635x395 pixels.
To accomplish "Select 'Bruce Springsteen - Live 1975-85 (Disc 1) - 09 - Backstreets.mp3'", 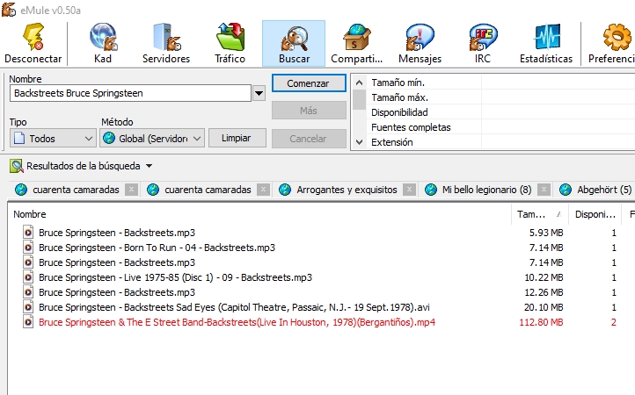I will [175, 277].
